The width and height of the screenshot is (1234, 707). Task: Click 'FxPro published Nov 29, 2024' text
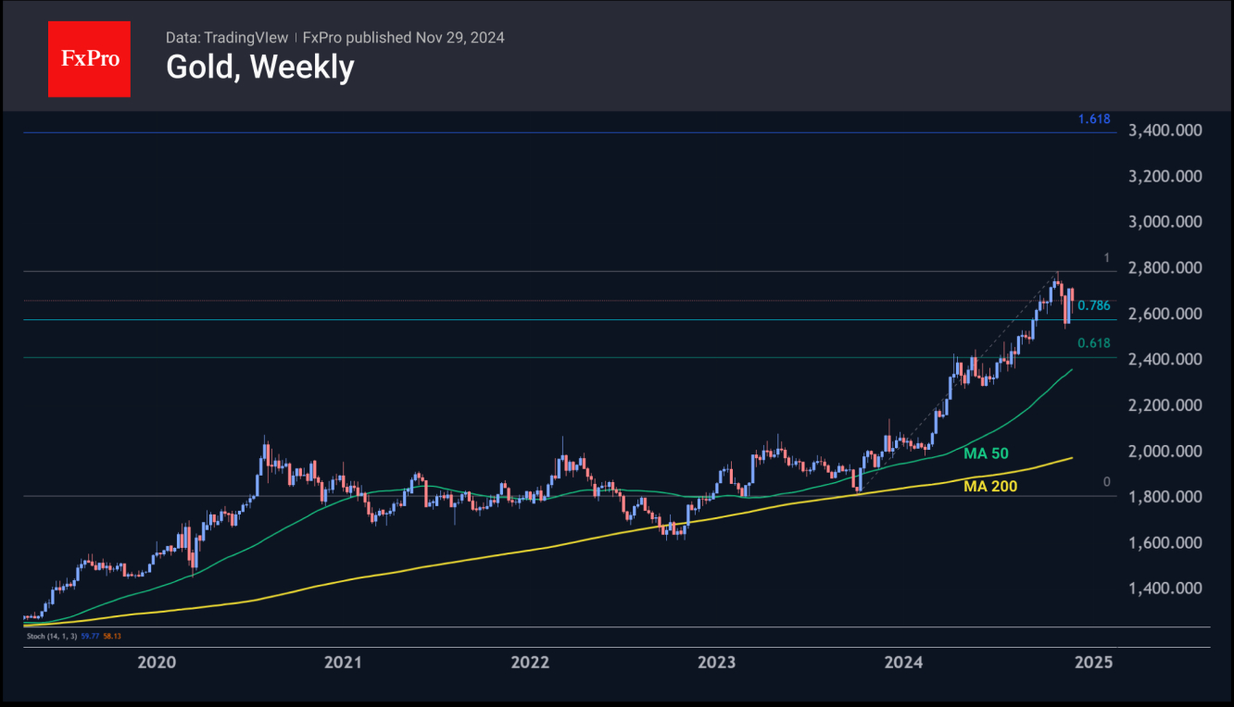(x=404, y=37)
